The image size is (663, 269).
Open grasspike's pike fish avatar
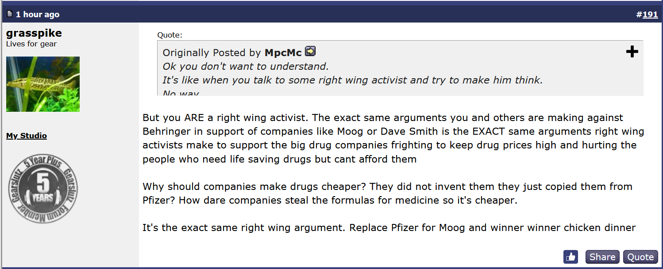pyautogui.click(x=43, y=84)
